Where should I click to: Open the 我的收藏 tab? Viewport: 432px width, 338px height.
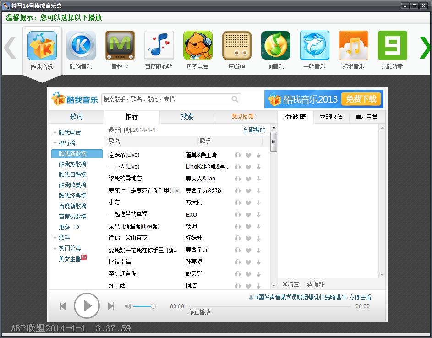pyautogui.click(x=331, y=117)
